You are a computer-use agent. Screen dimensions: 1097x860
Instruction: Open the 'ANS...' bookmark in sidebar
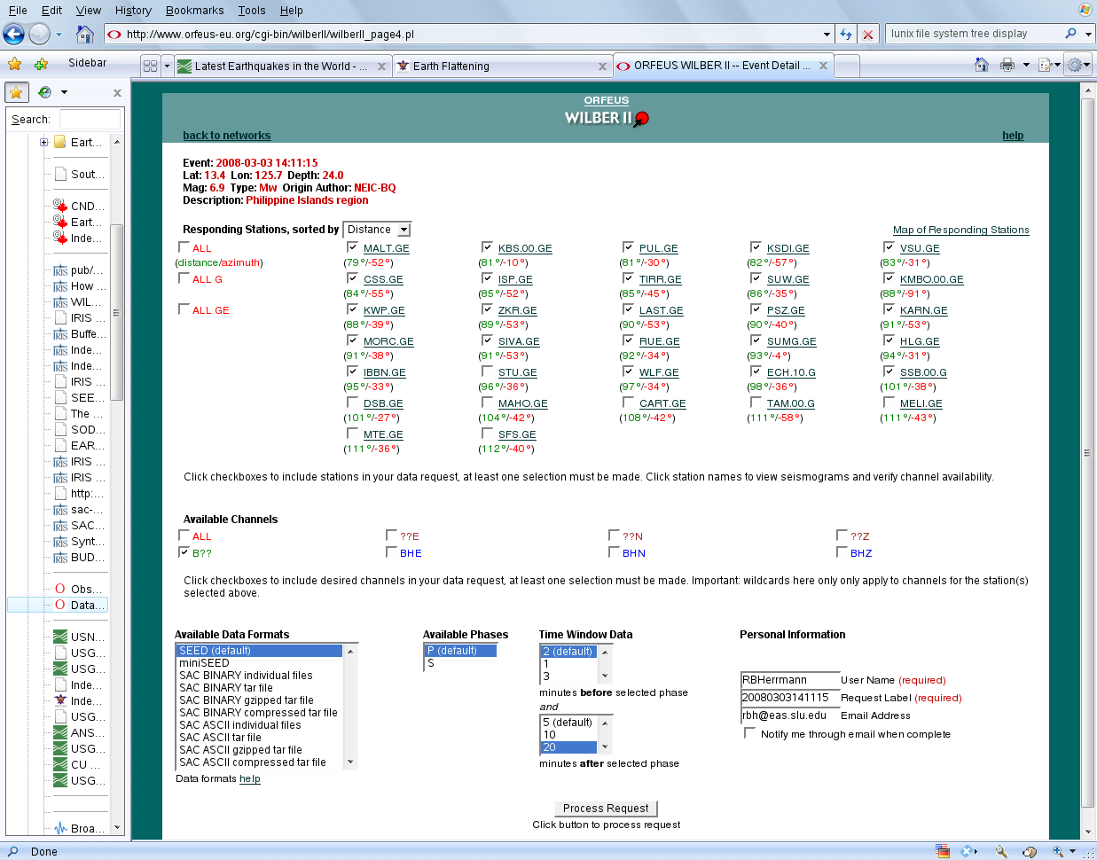coord(80,732)
